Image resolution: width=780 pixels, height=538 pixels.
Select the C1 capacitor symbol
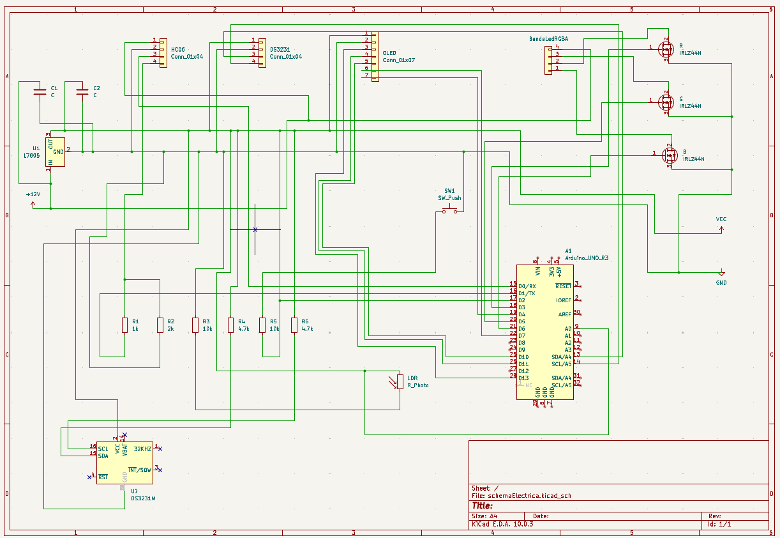click(40, 92)
